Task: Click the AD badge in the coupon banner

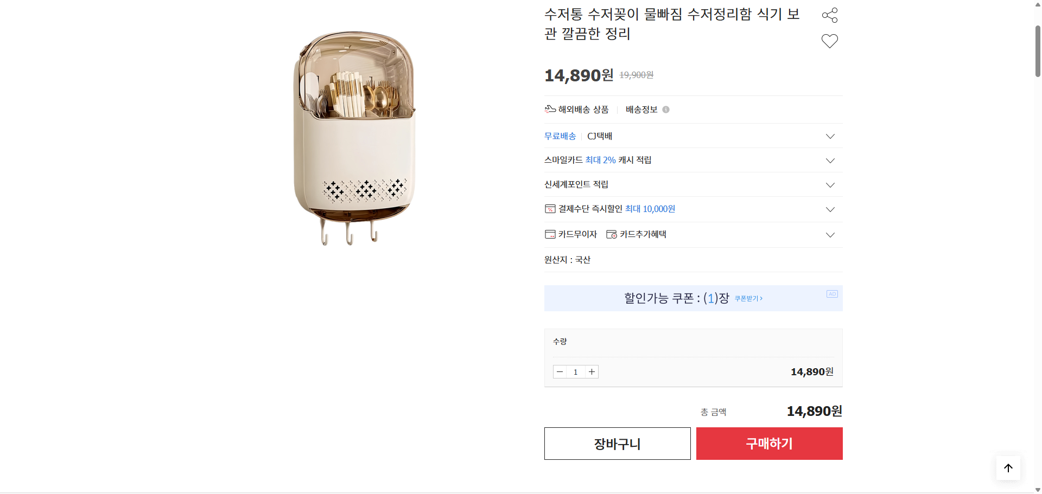Action: coord(832,293)
